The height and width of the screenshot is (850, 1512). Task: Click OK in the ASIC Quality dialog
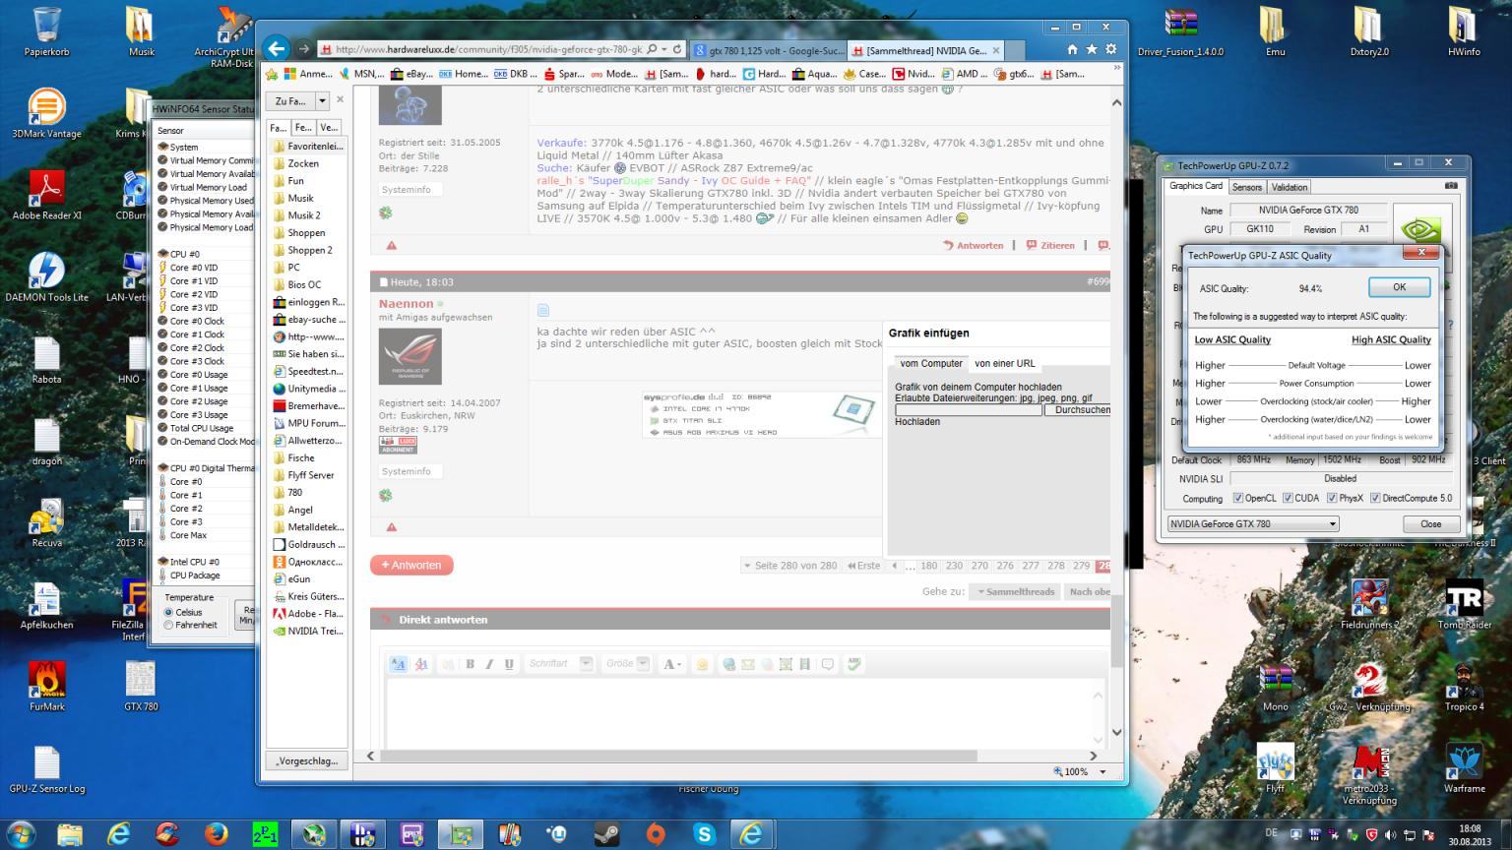1399,287
